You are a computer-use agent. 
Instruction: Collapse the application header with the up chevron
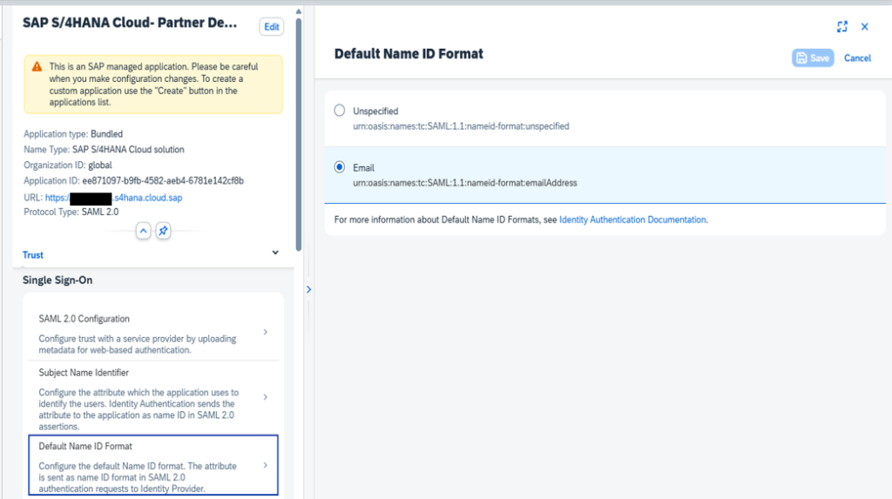[x=144, y=231]
